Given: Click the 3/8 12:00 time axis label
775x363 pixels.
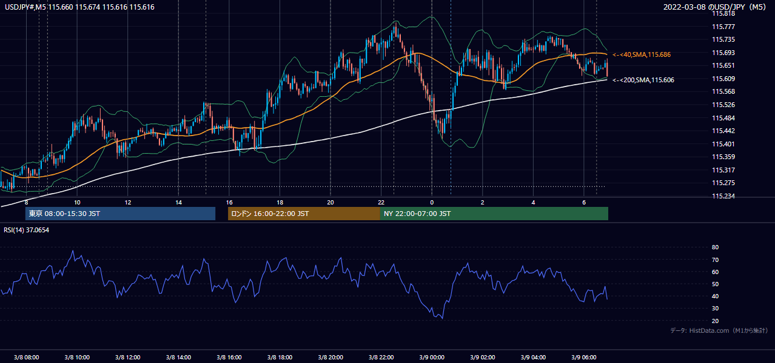Looking at the screenshot, I should click(x=127, y=357).
